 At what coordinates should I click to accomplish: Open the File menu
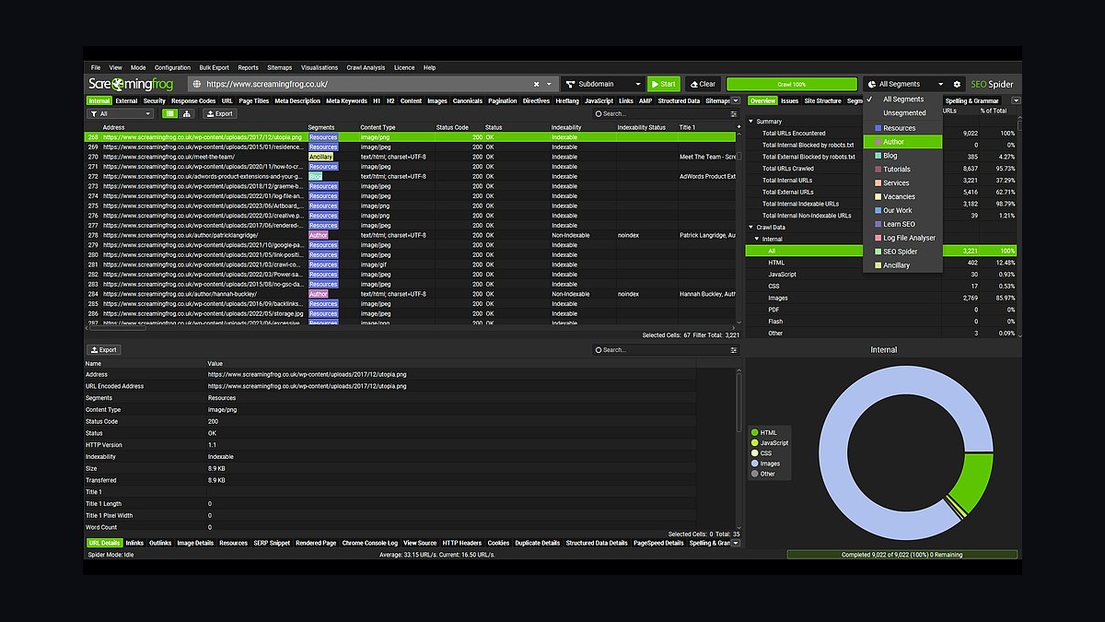pyautogui.click(x=96, y=67)
